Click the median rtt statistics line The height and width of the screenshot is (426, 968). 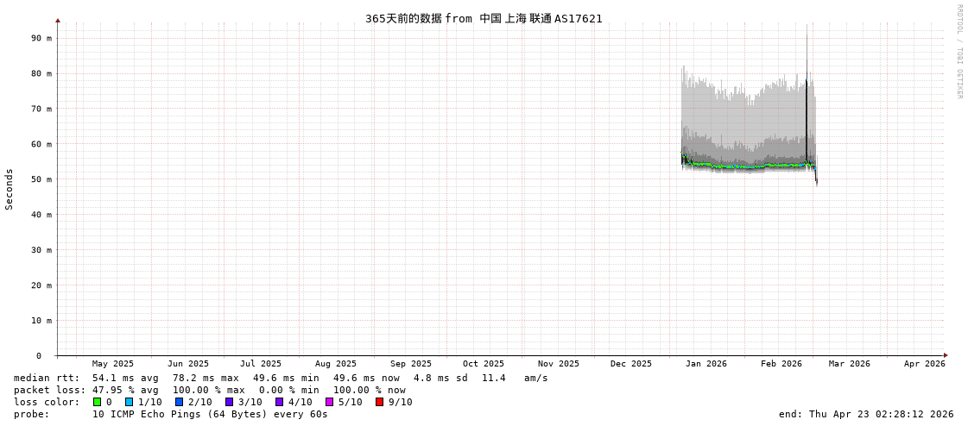281,378
